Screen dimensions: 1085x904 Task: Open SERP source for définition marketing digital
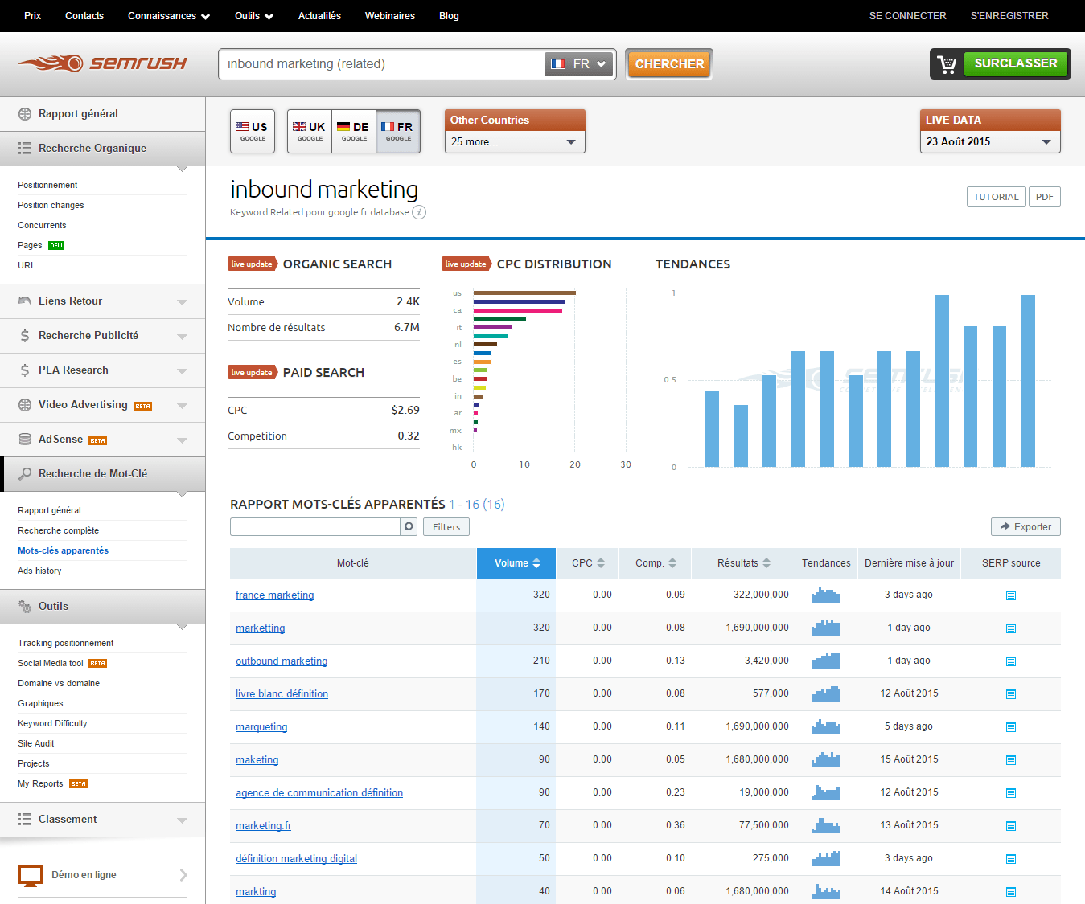[x=1011, y=859]
